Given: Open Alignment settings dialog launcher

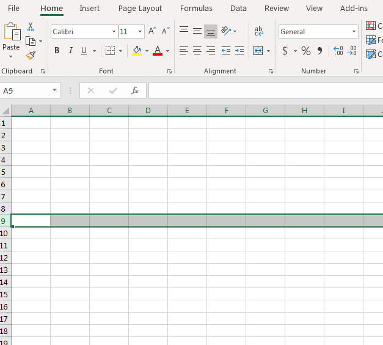Looking at the screenshot, I should pyautogui.click(x=271, y=71).
